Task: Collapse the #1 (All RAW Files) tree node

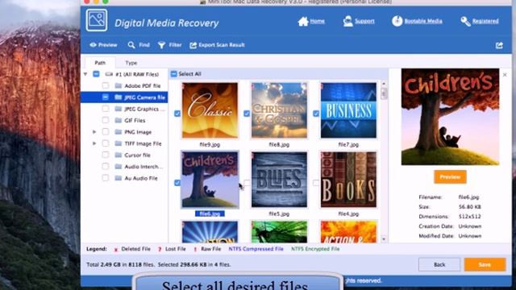Action: [85, 74]
